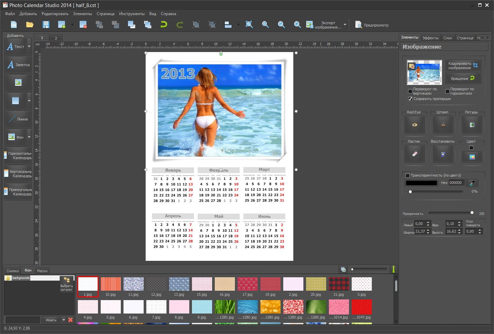The image size is (494, 334).
Task: Select the Штамп stamp tool
Action: [x=443, y=125]
